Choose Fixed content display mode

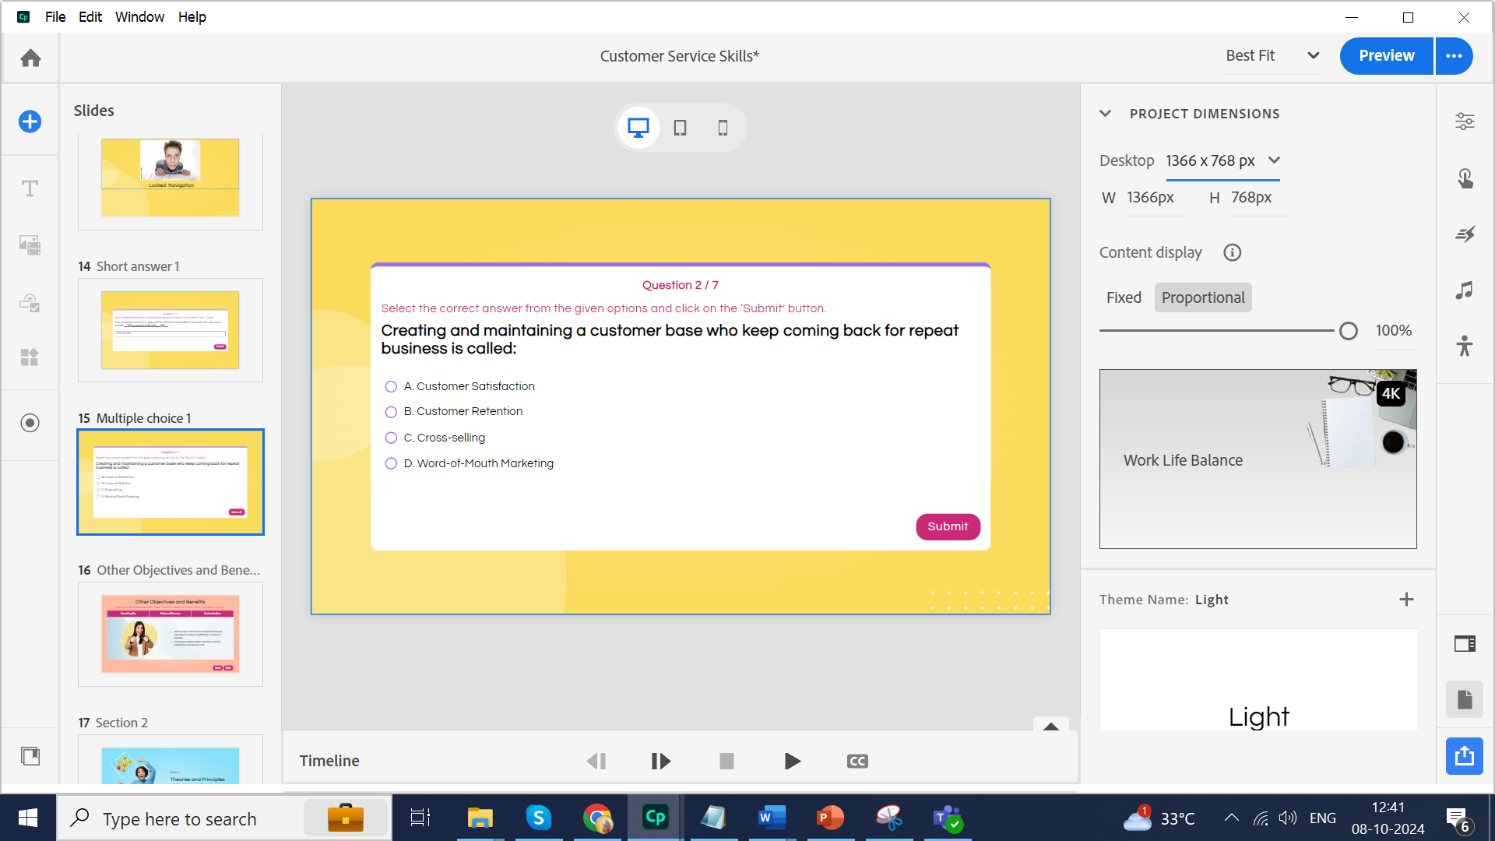coord(1124,297)
